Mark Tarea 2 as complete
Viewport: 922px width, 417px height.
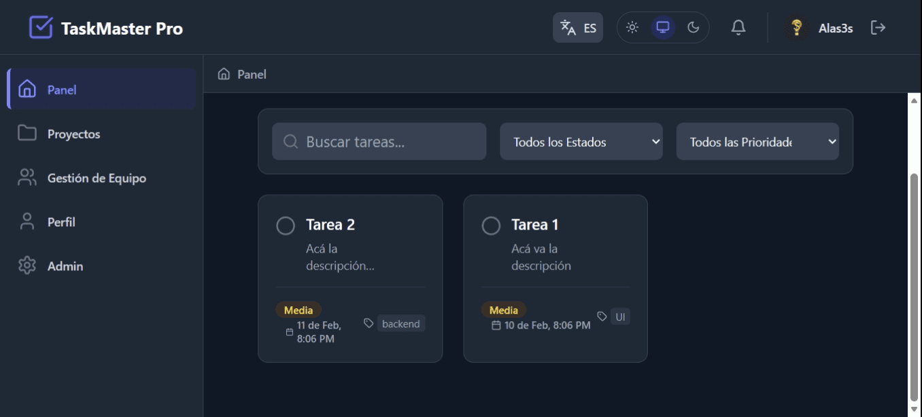click(x=286, y=225)
